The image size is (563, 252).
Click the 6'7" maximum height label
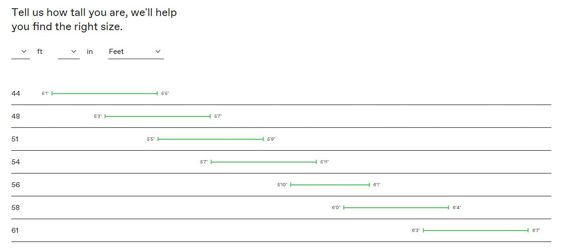[x=536, y=231]
